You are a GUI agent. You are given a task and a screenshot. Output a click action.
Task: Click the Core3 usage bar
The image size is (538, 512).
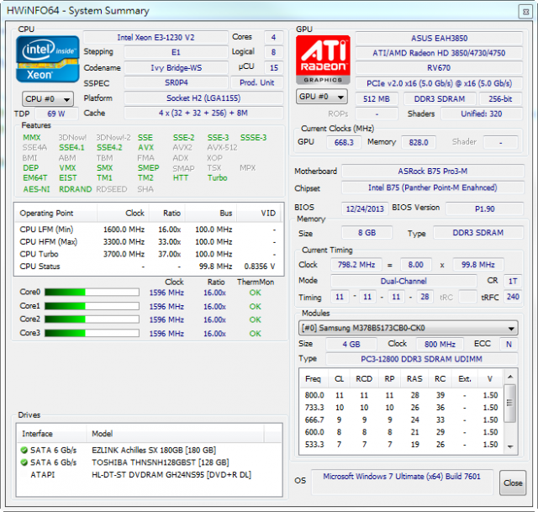coord(92,333)
